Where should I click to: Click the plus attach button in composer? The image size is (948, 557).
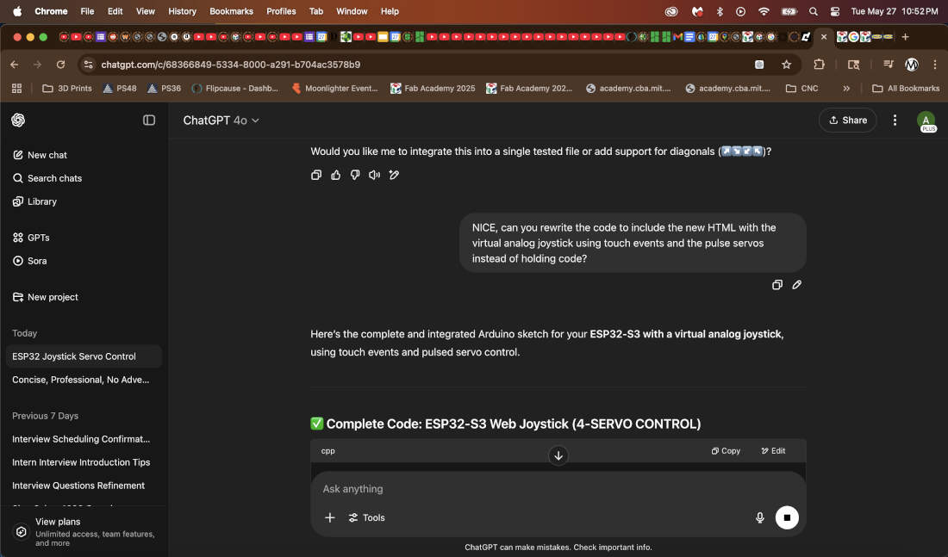click(x=329, y=517)
